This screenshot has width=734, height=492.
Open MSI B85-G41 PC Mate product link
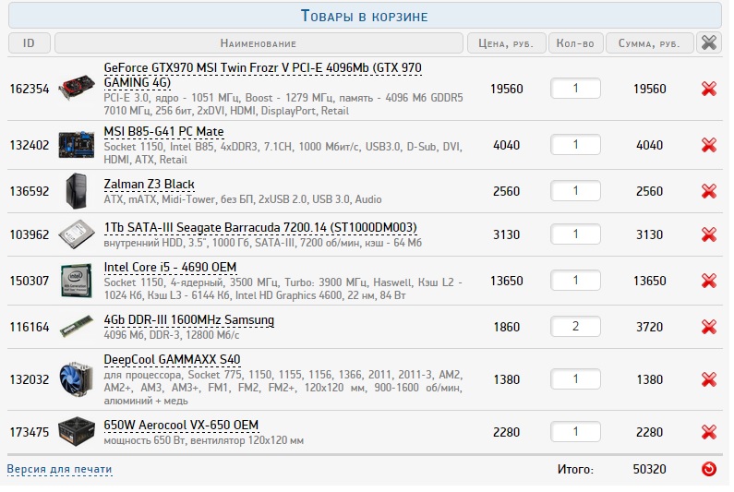(163, 132)
